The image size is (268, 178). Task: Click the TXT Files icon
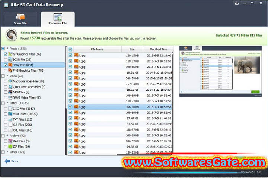[10, 119]
